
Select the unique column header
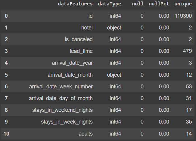click(x=183, y=4)
